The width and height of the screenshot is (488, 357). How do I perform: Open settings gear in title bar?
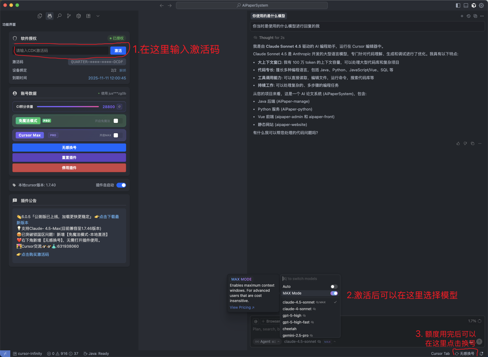(x=481, y=5)
